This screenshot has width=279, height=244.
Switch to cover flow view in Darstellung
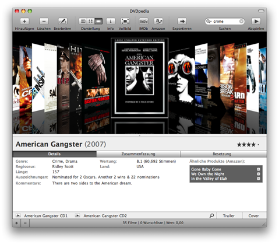[98, 21]
